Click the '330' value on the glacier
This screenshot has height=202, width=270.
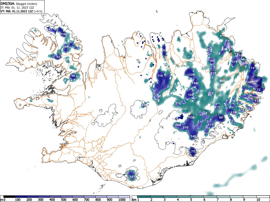coord(144,105)
